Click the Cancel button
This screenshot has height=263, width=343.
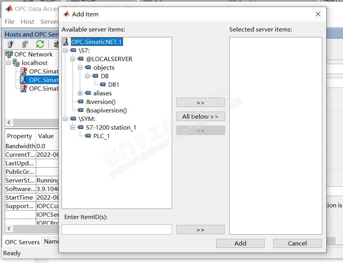tap(297, 243)
